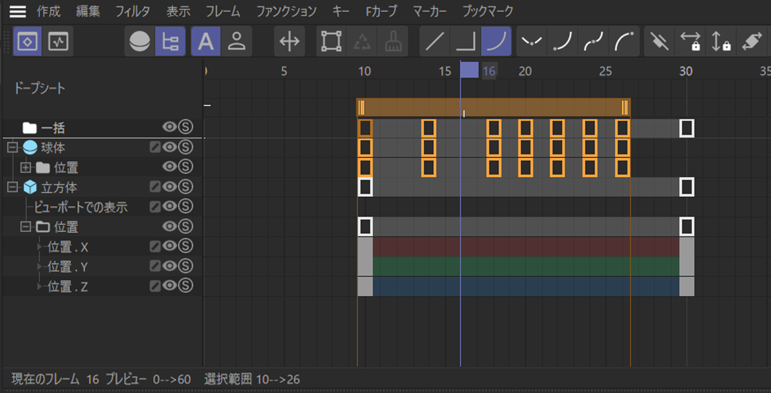
Task: Collapse the 立方体 object tree
Action: coord(12,188)
